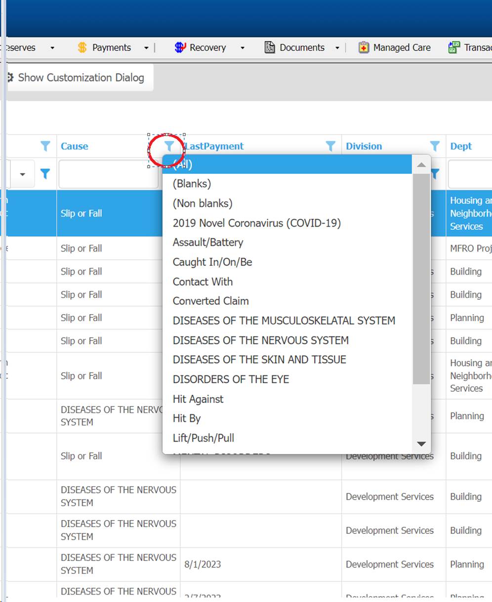
Task: Select the Managed Care first-aid icon
Action: 364,47
